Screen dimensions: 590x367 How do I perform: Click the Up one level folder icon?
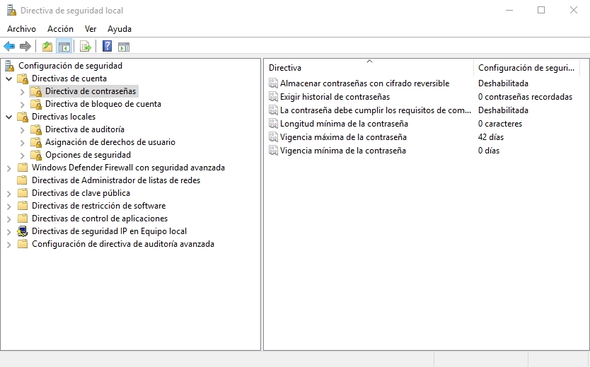47,47
